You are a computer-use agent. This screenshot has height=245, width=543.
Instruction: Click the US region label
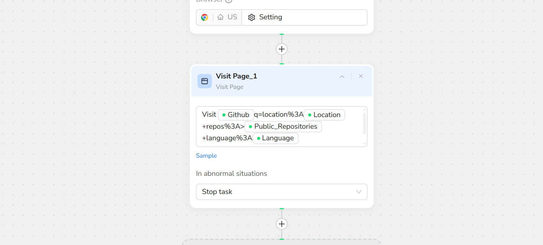pos(232,17)
